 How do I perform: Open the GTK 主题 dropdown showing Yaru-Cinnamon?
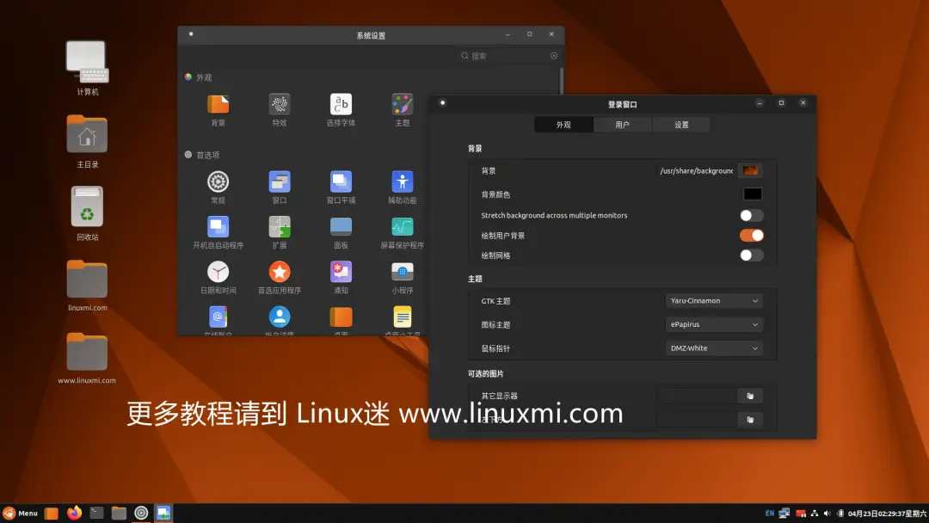coord(714,300)
